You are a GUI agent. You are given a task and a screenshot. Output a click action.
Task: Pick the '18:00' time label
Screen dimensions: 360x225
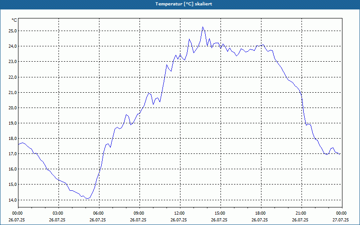click(261, 213)
